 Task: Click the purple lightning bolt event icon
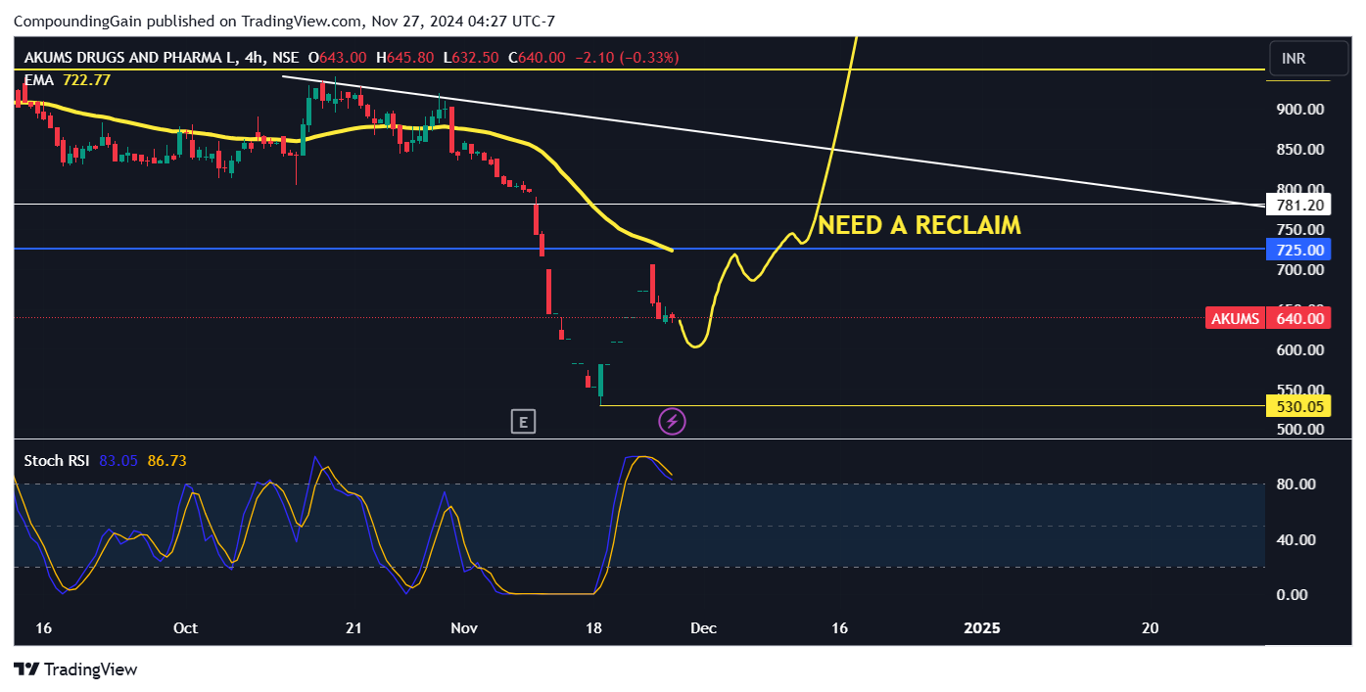673,422
